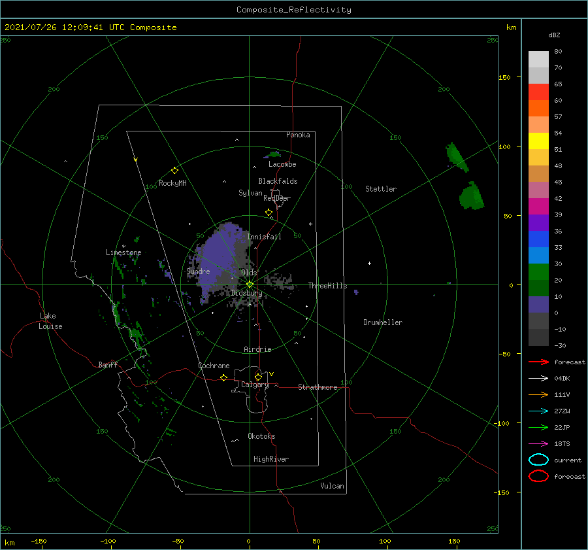Click the red forecast ellipse icon
This screenshot has width=588, height=550.
pyautogui.click(x=538, y=476)
